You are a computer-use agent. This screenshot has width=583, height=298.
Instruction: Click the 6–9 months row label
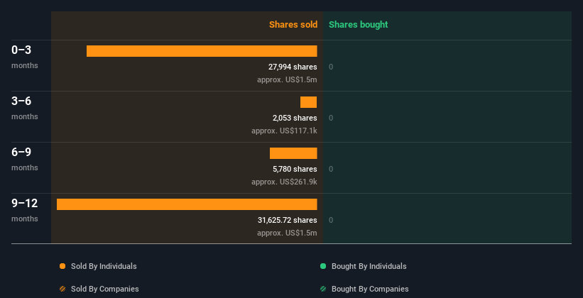coord(25,159)
